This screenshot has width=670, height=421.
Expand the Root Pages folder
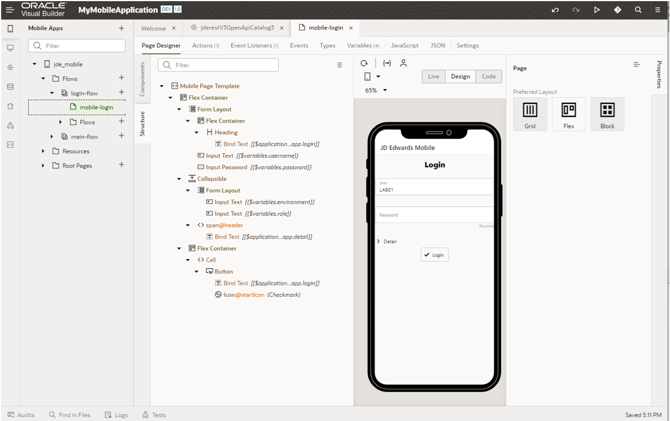point(43,166)
